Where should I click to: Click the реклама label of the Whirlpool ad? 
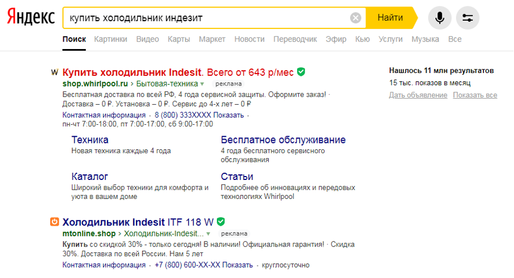[x=228, y=84]
